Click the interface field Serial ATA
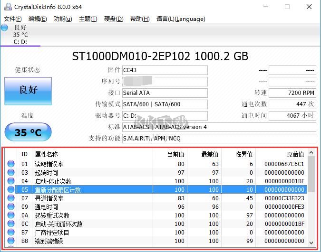The image size is (321, 252). point(165,93)
